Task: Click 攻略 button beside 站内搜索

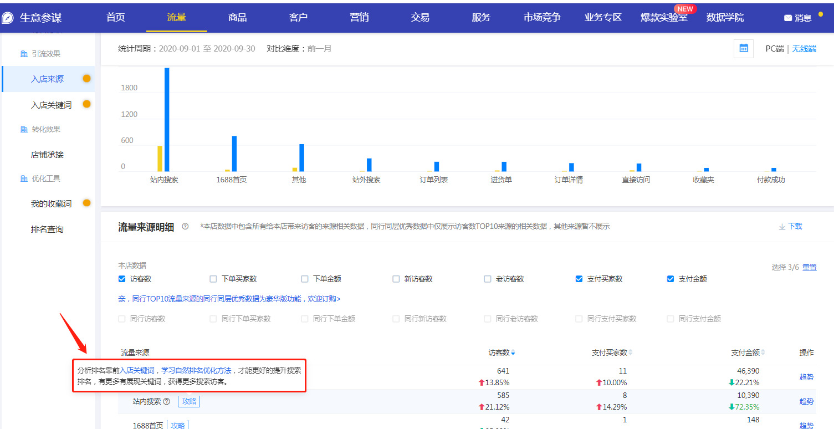Action: [189, 401]
